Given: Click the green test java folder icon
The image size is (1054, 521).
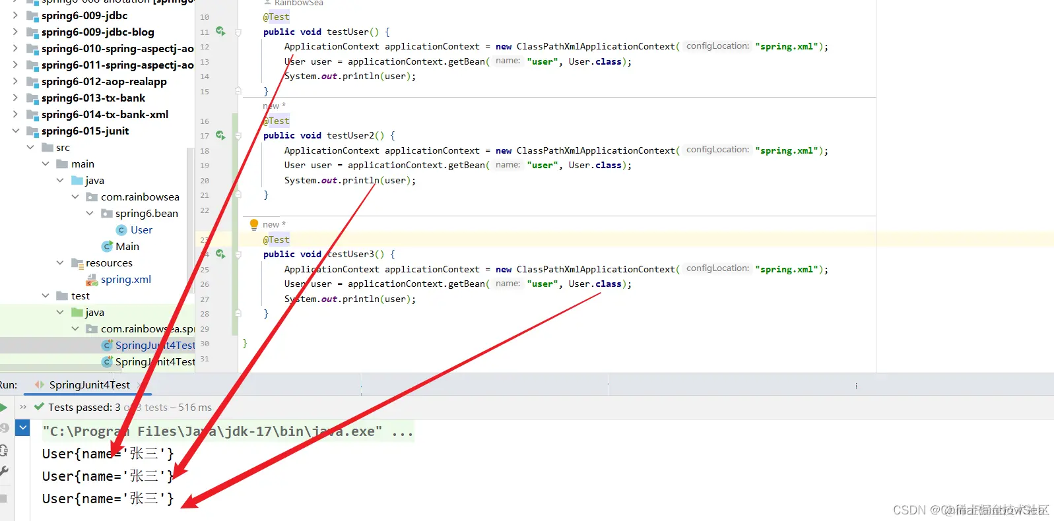Looking at the screenshot, I should tap(78, 313).
